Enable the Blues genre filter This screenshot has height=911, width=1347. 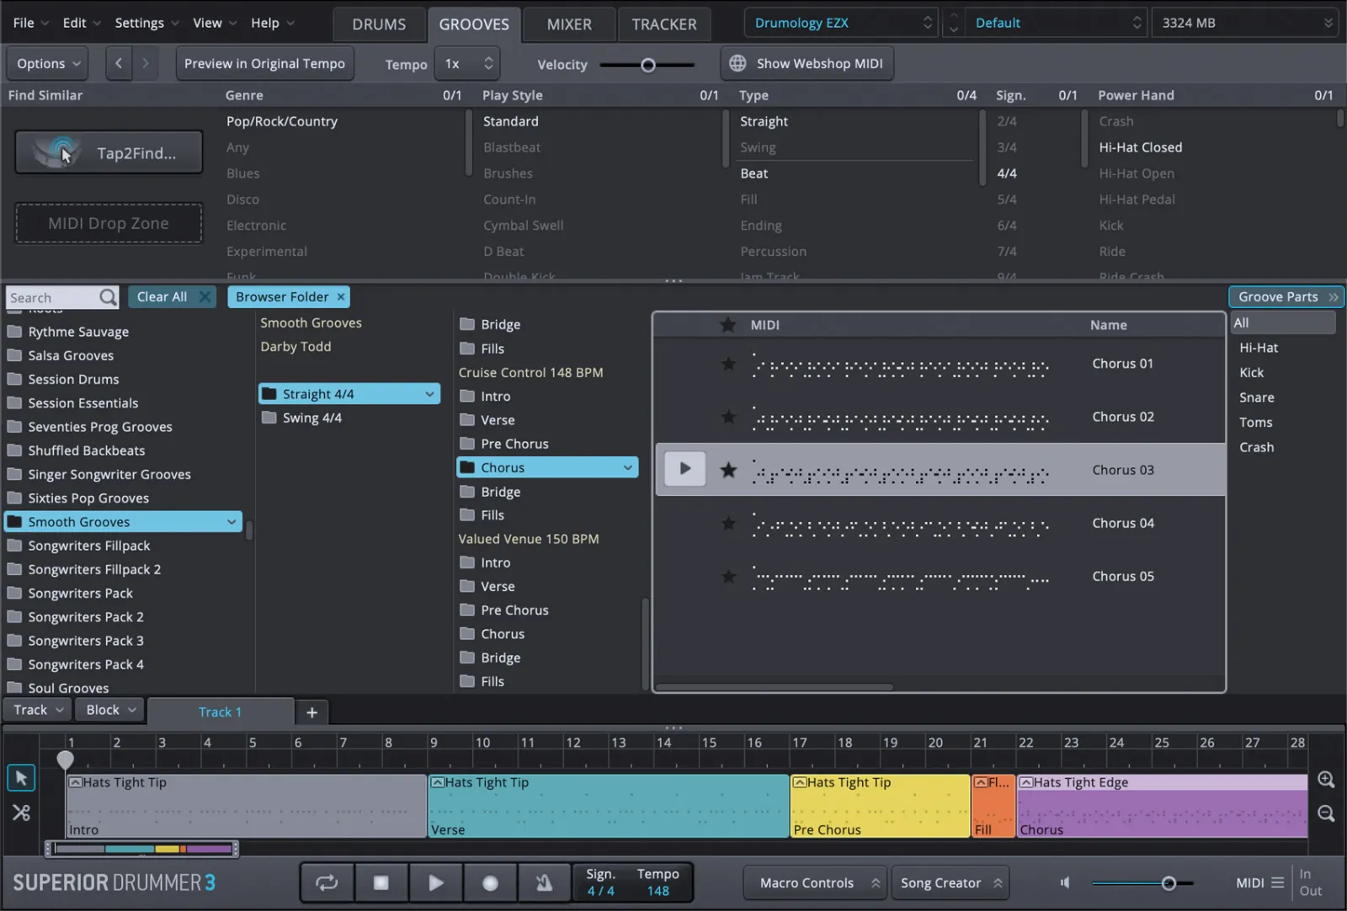pos(242,173)
